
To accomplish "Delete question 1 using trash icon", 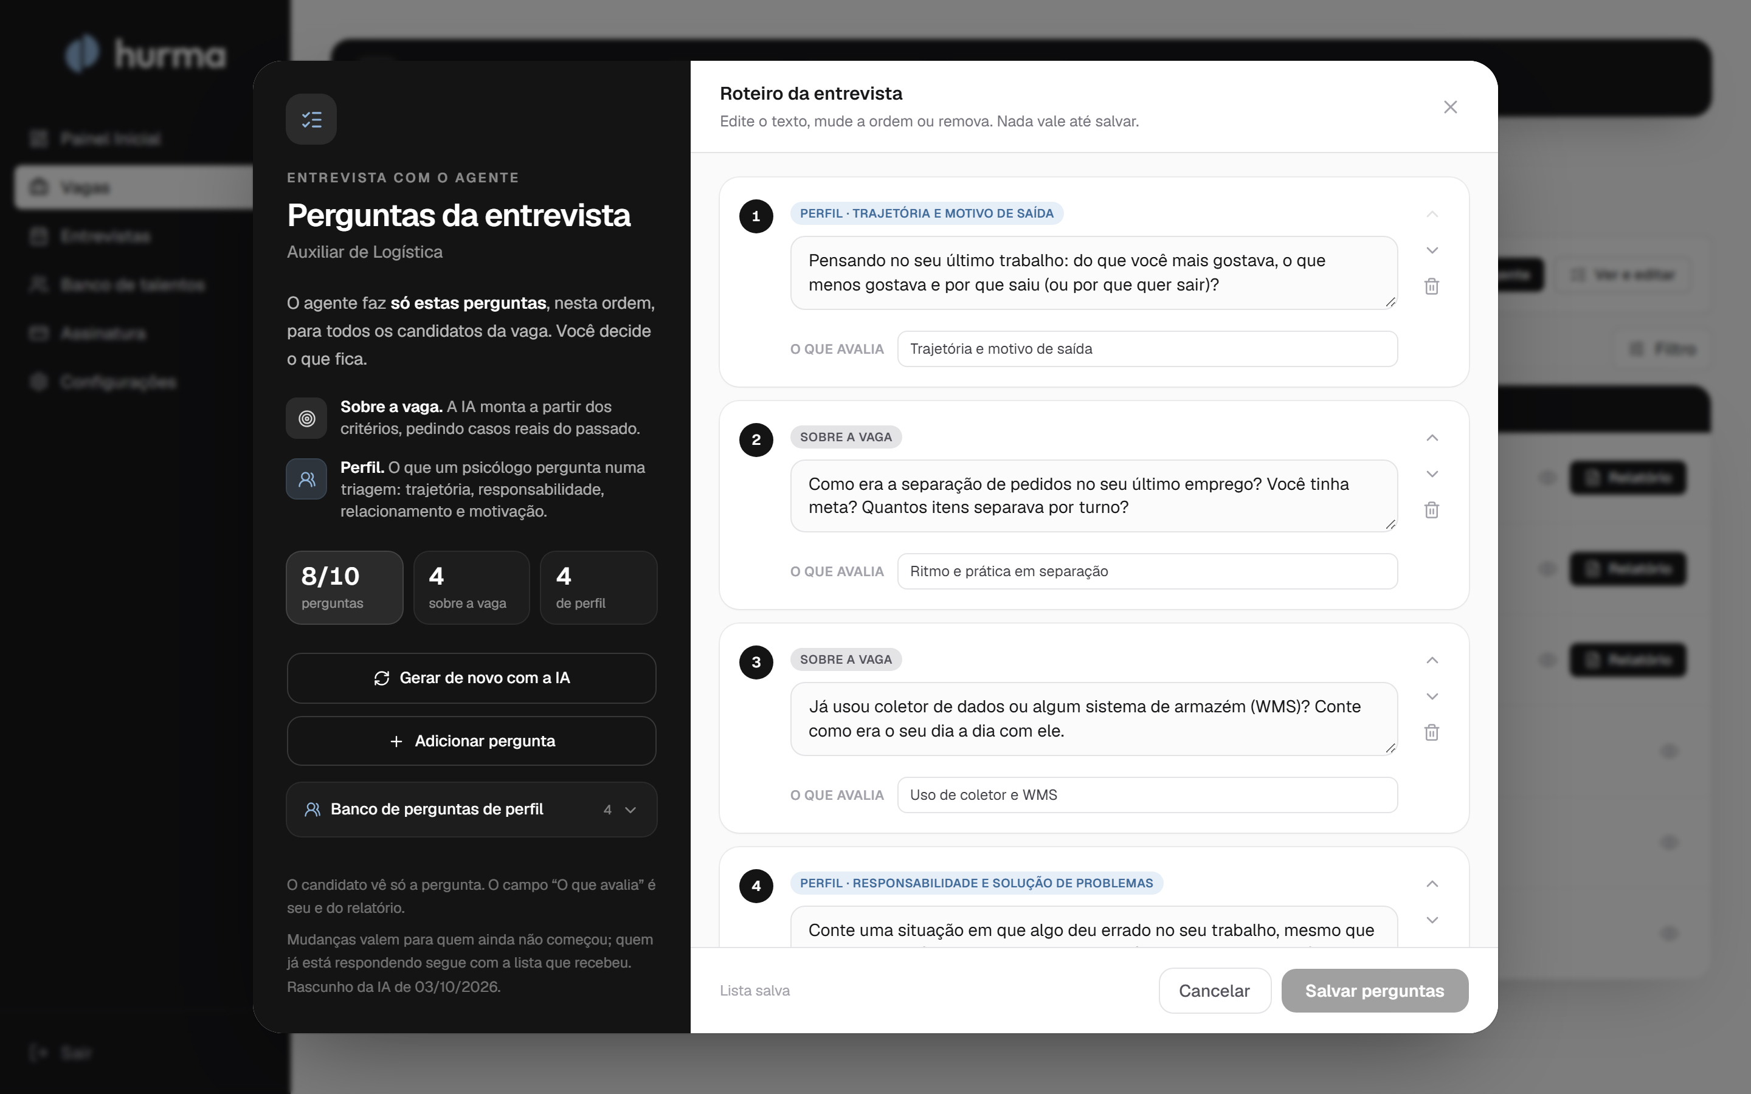I will (1431, 286).
